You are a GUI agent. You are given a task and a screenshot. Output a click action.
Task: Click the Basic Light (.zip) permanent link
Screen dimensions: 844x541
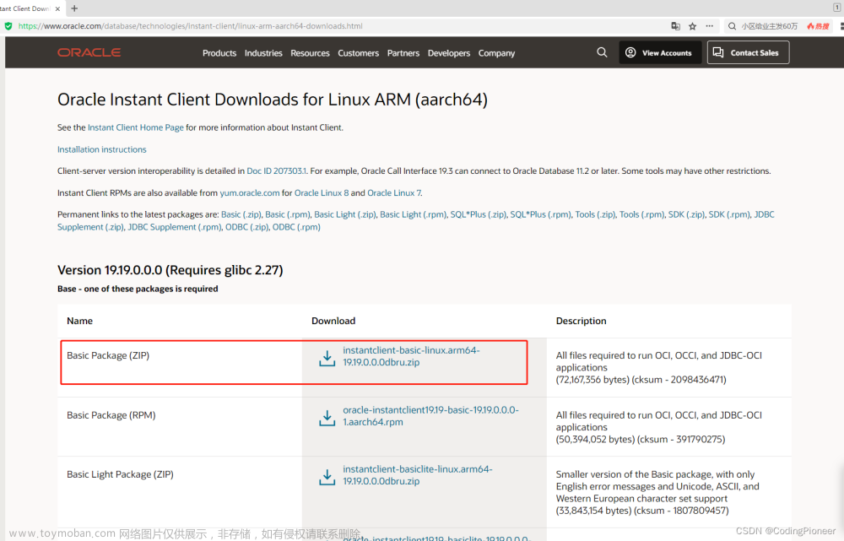tap(345, 214)
